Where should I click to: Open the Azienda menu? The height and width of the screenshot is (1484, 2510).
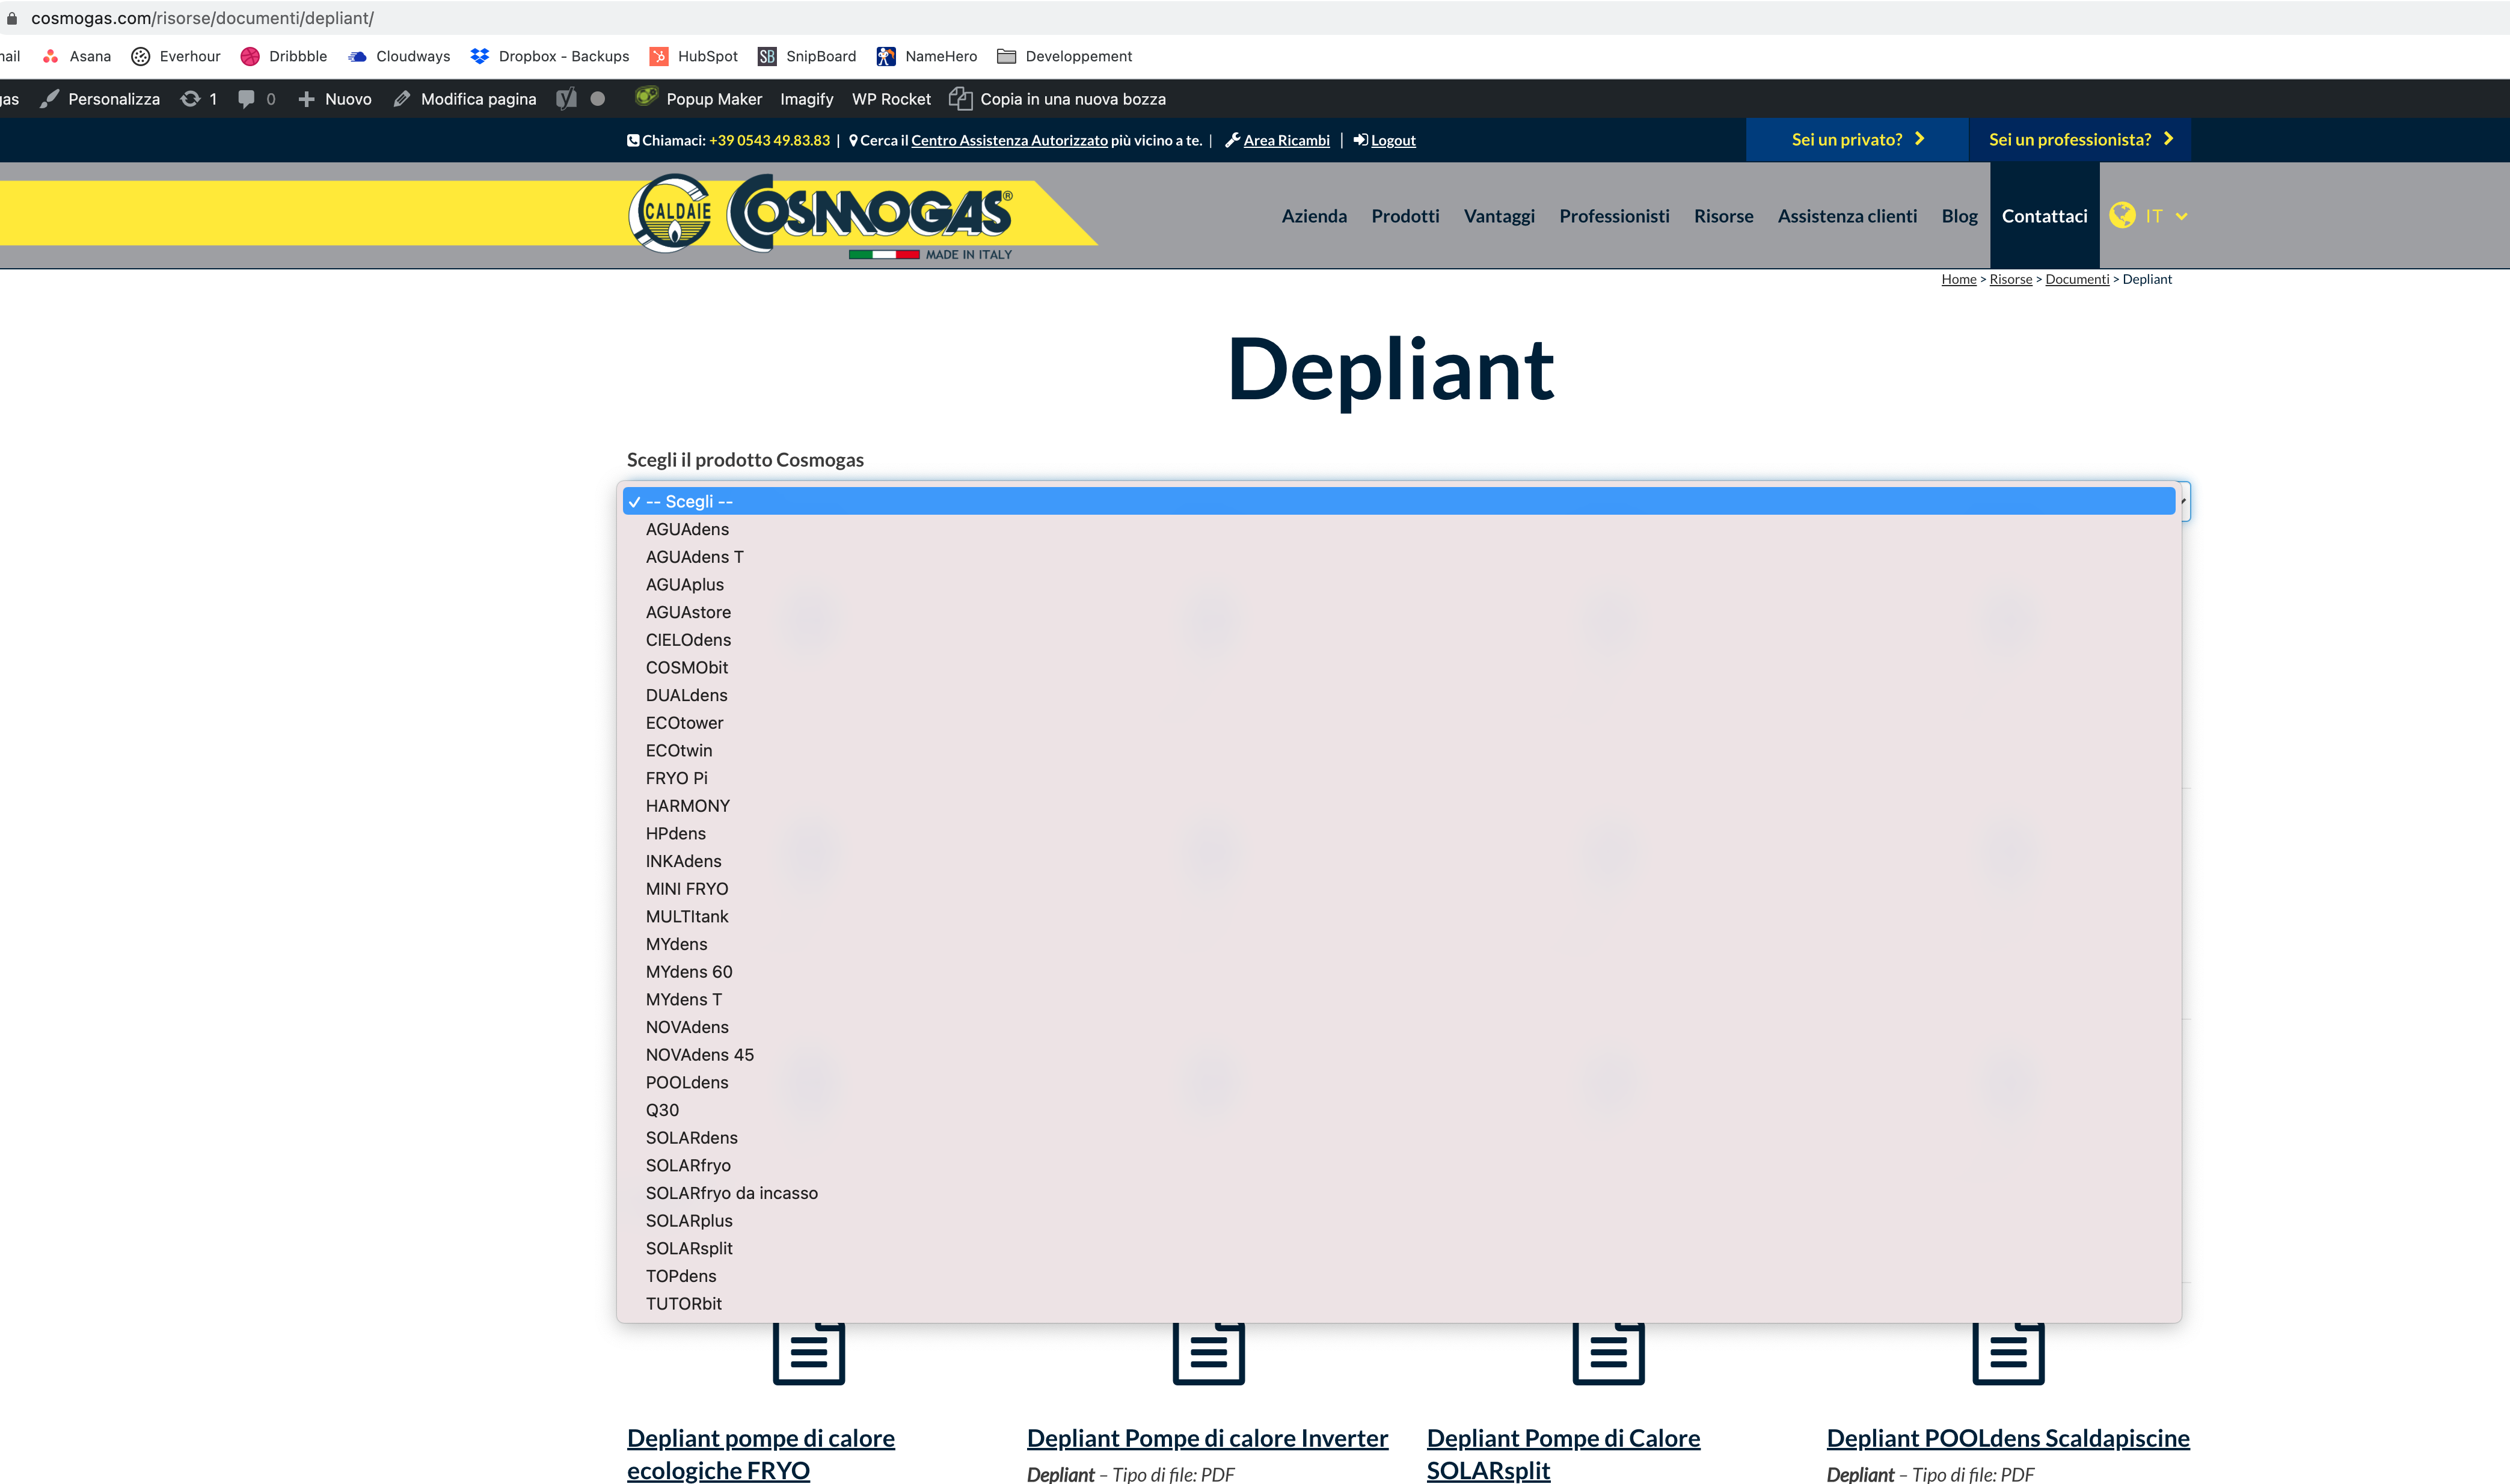click(x=1314, y=216)
